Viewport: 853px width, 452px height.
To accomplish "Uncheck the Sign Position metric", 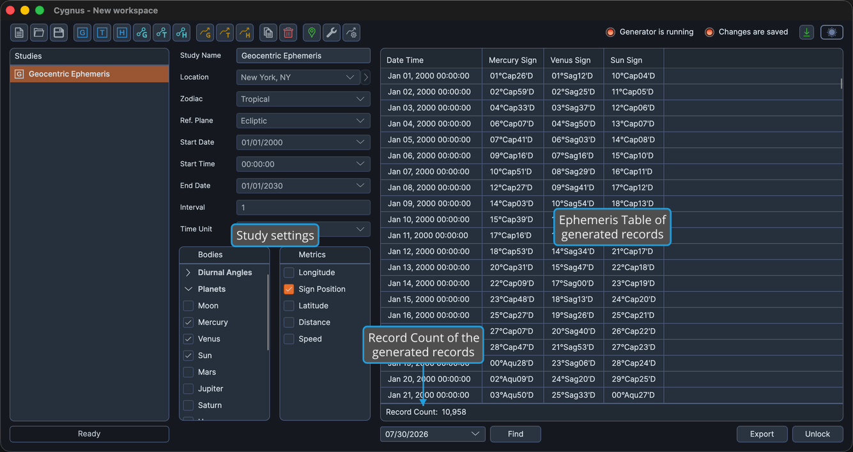I will point(289,289).
